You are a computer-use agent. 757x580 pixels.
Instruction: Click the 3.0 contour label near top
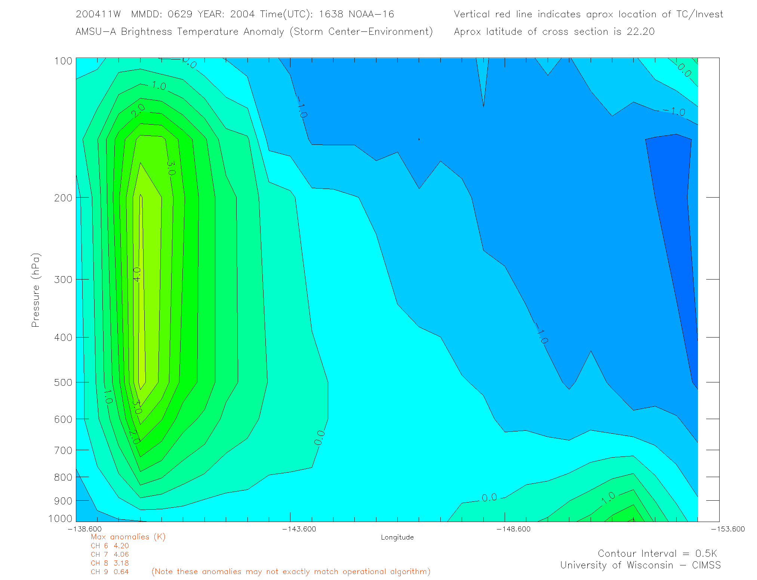click(x=170, y=168)
